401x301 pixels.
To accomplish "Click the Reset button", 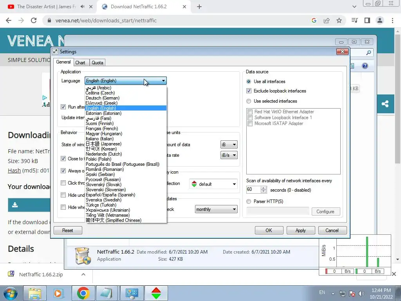I will coord(68,230).
